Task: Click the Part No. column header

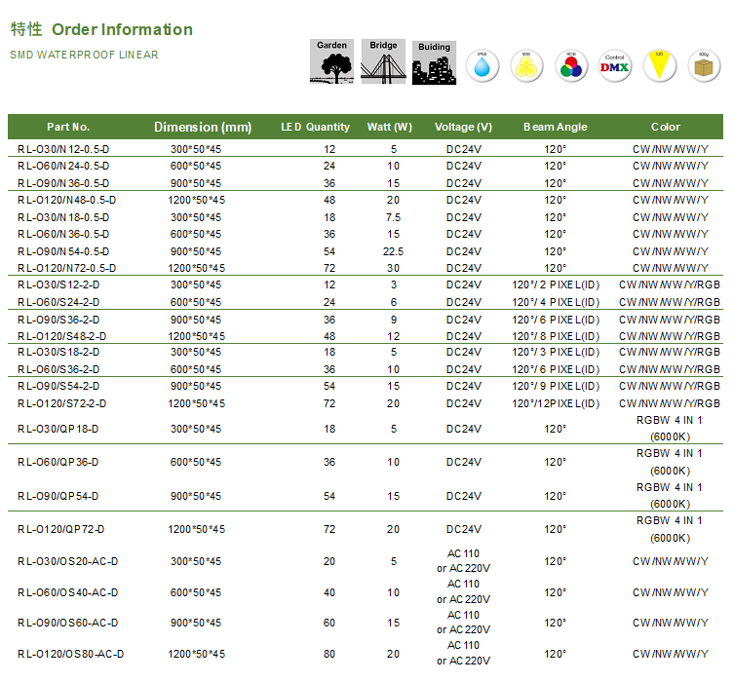Action: click(x=68, y=127)
